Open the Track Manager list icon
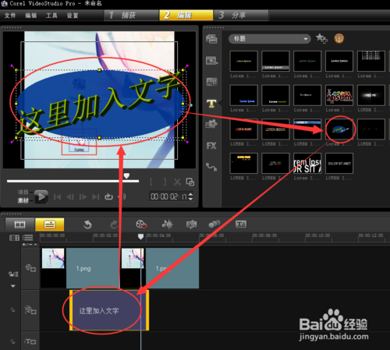The height and width of the screenshot is (350, 390). 27,238
